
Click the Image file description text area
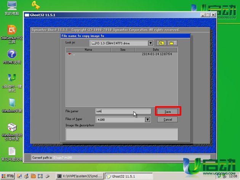(122, 134)
